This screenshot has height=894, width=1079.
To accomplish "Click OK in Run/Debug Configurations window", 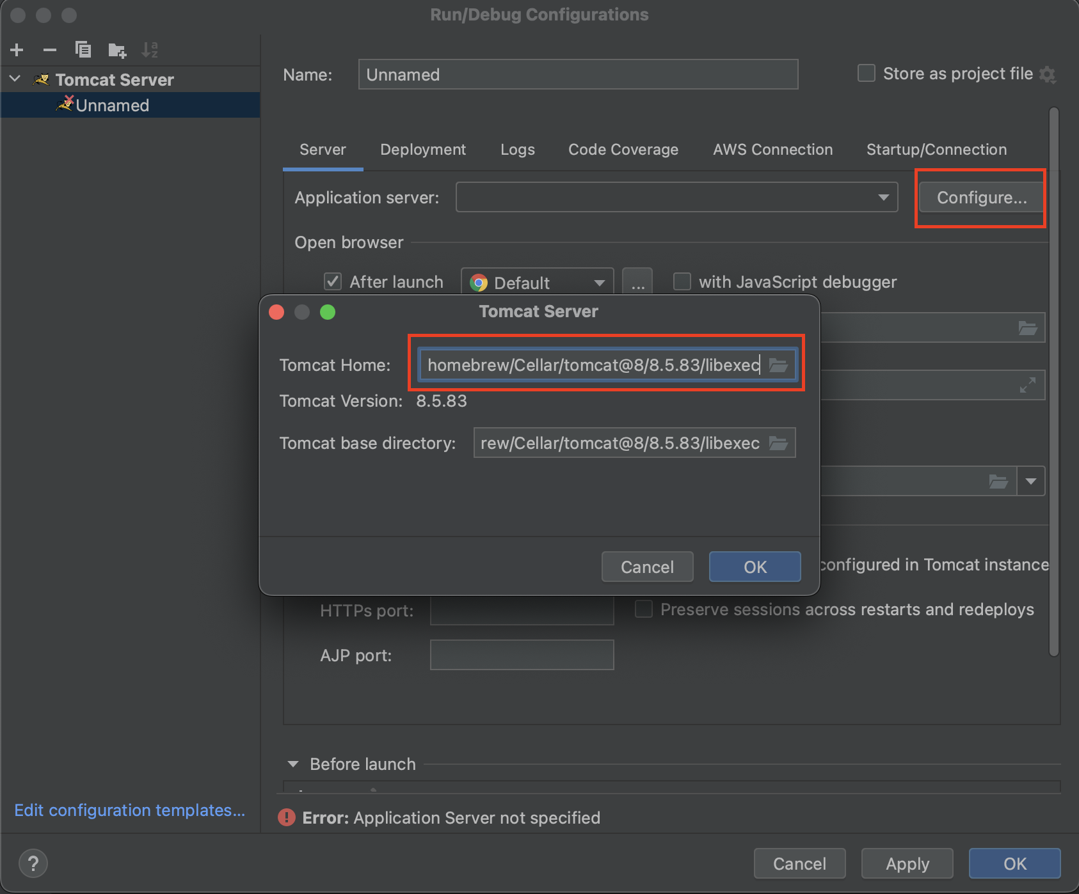I will point(1014,863).
